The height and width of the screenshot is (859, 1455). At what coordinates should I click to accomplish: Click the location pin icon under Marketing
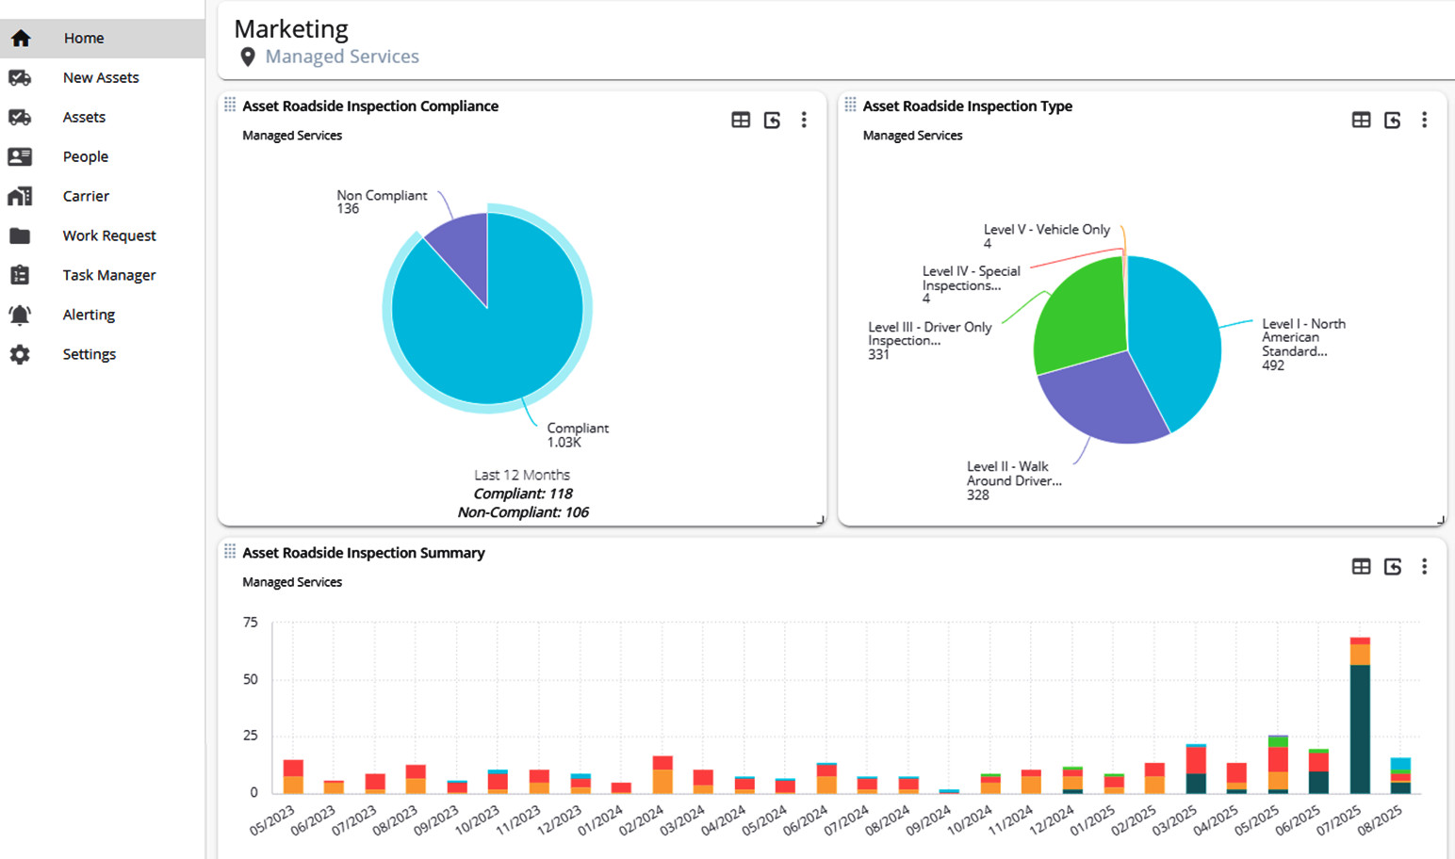tap(248, 57)
